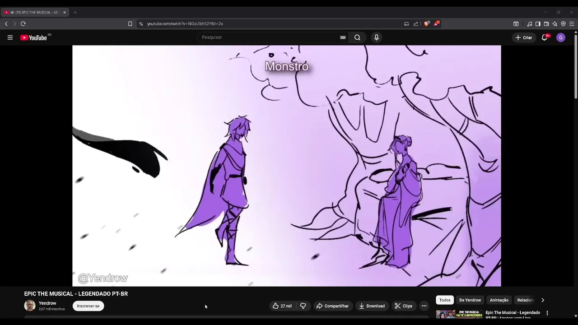Bookmark this page
The height and width of the screenshot is (325, 578).
pyautogui.click(x=130, y=23)
